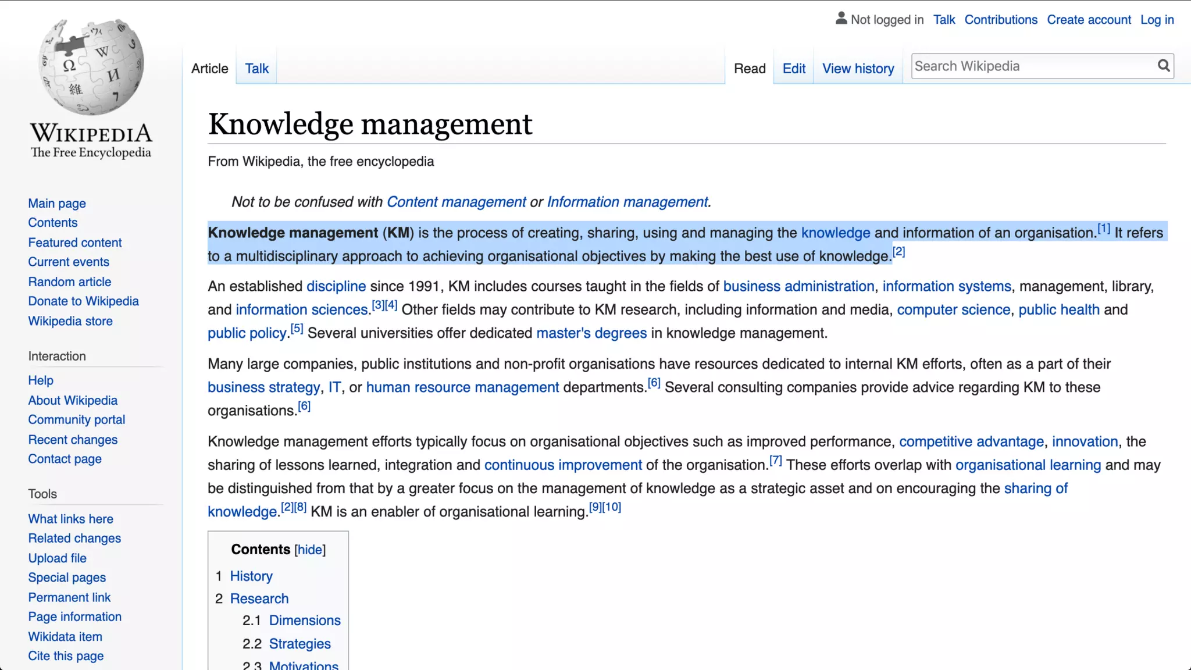1191x670 pixels.
Task: Open citation footnote [7]
Action: [775, 461]
